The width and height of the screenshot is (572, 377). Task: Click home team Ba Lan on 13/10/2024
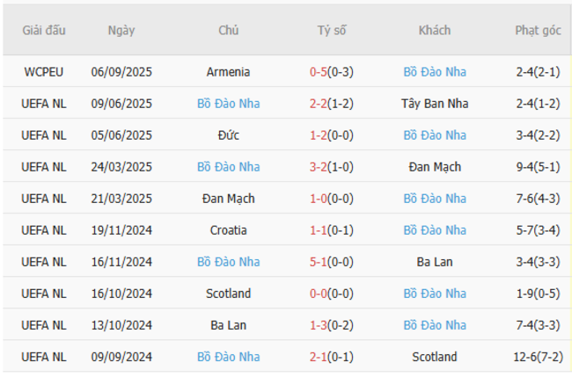click(x=229, y=325)
